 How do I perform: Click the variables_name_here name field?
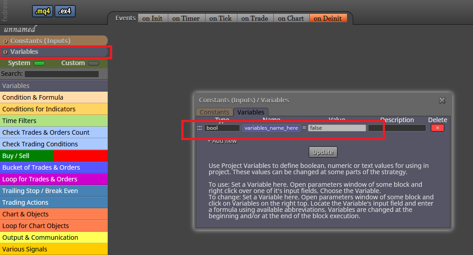pyautogui.click(x=271, y=128)
